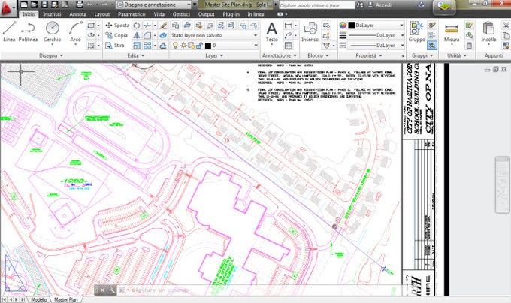
Task: Click the Erase tool icon
Action: (x=164, y=25)
